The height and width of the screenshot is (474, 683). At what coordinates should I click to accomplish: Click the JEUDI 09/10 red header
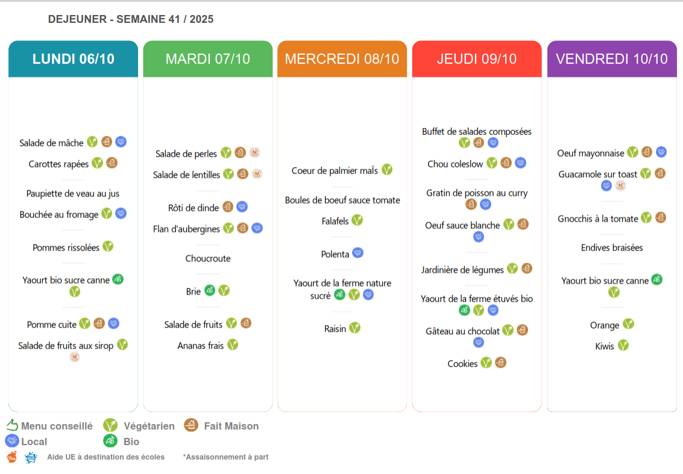477,59
